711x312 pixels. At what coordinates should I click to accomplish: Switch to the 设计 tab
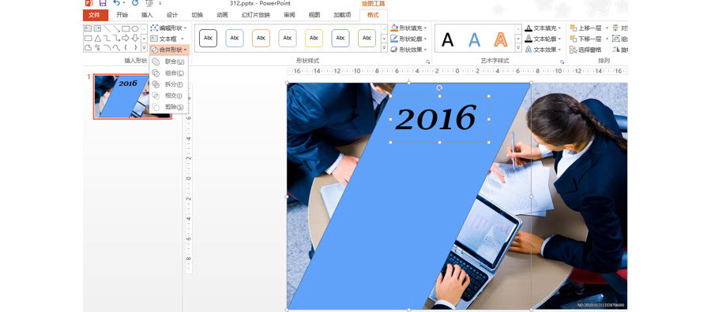(172, 16)
